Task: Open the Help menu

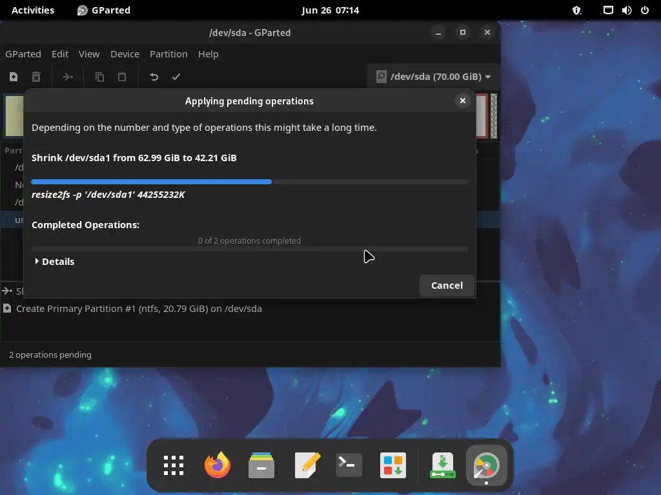Action: click(x=208, y=54)
